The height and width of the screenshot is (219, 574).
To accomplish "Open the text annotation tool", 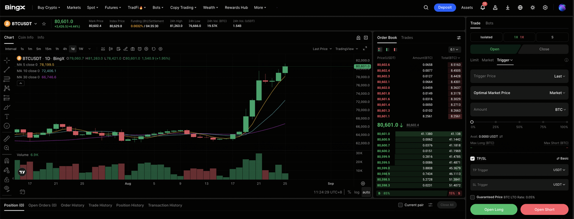I will (7, 116).
